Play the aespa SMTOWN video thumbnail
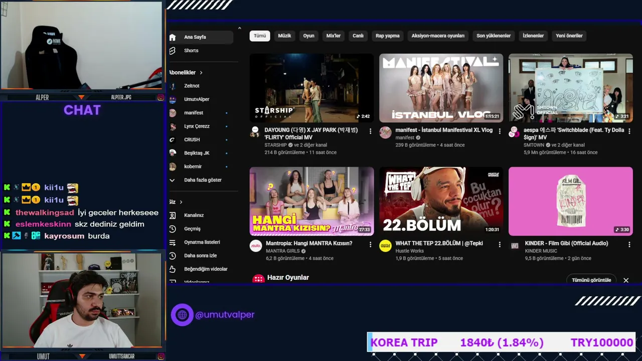Image resolution: width=642 pixels, height=361 pixels. pos(570,88)
